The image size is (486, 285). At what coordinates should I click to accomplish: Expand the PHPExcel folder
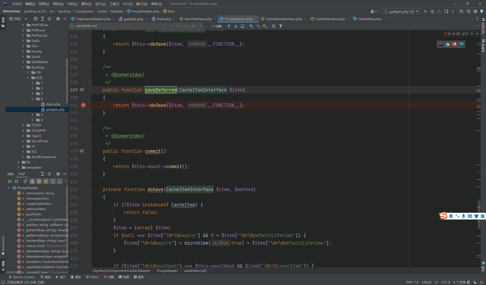coord(23,30)
